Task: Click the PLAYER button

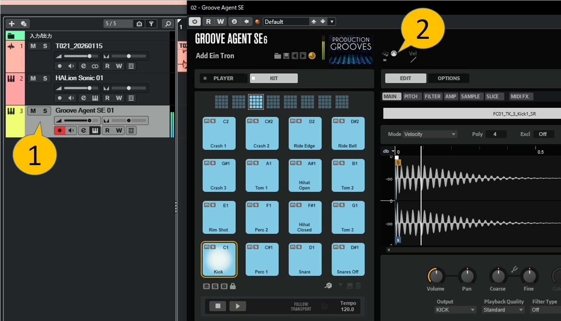Action: [x=223, y=78]
